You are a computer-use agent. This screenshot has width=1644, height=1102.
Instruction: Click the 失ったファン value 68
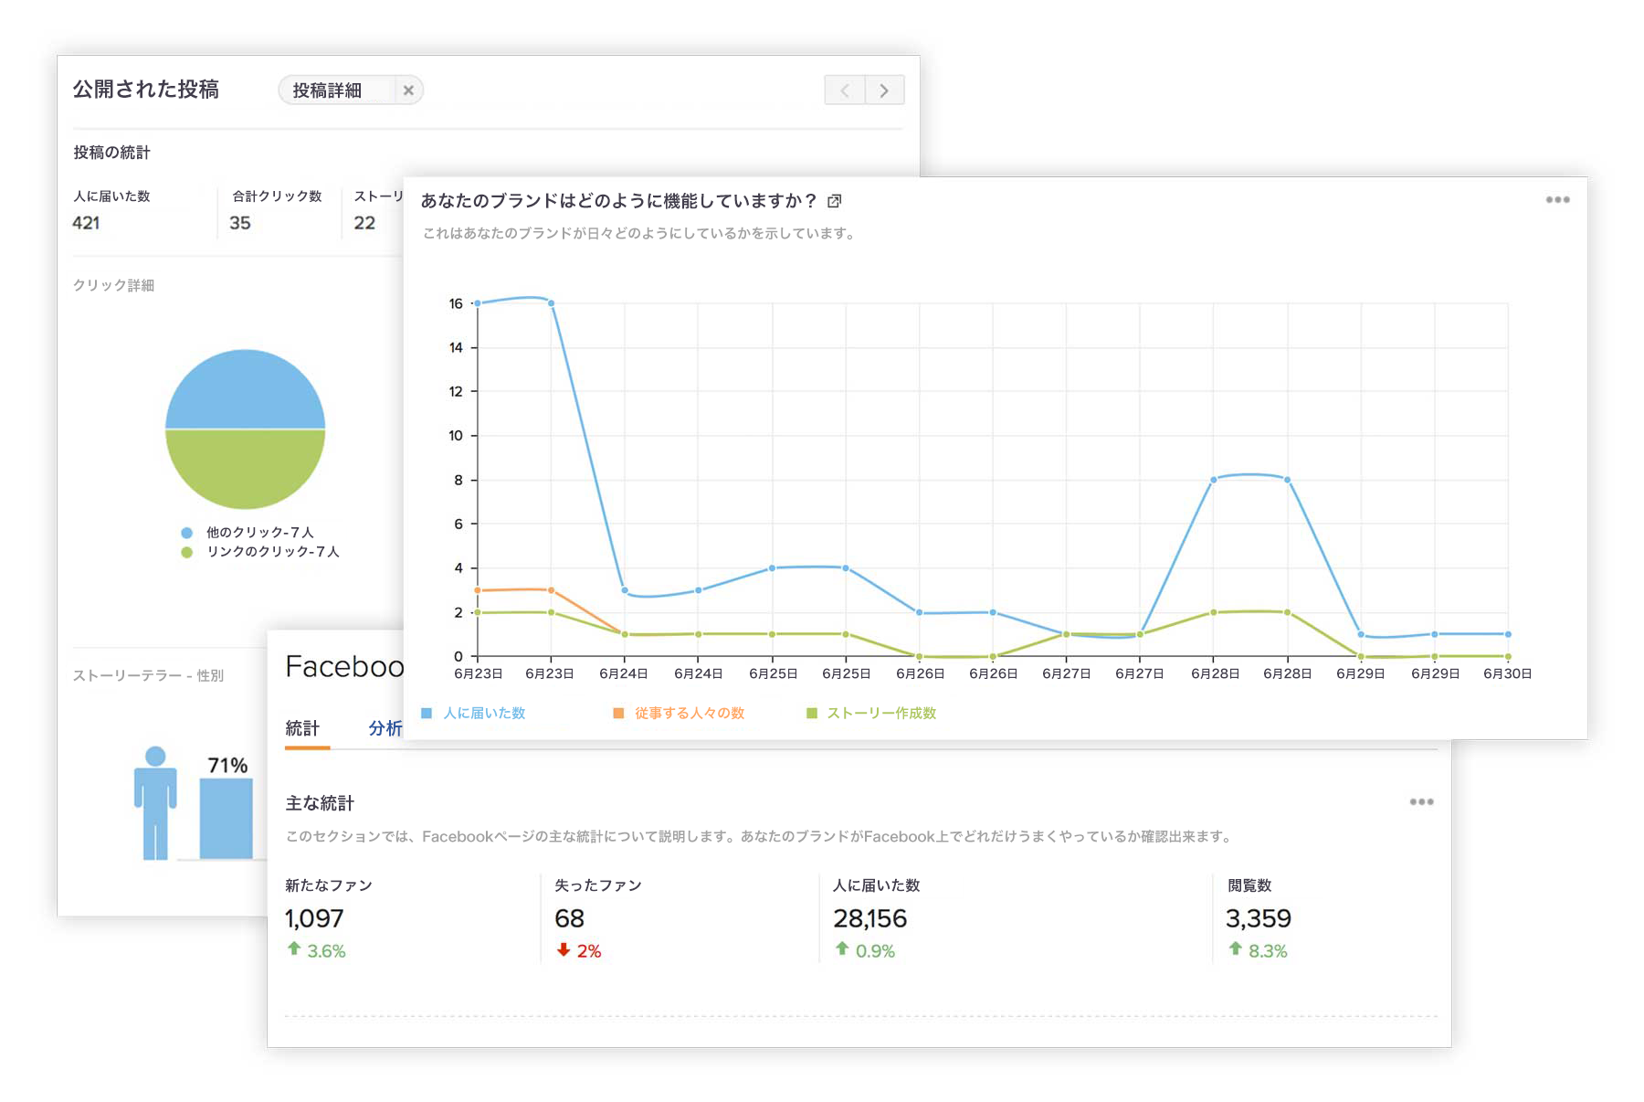pos(569,918)
